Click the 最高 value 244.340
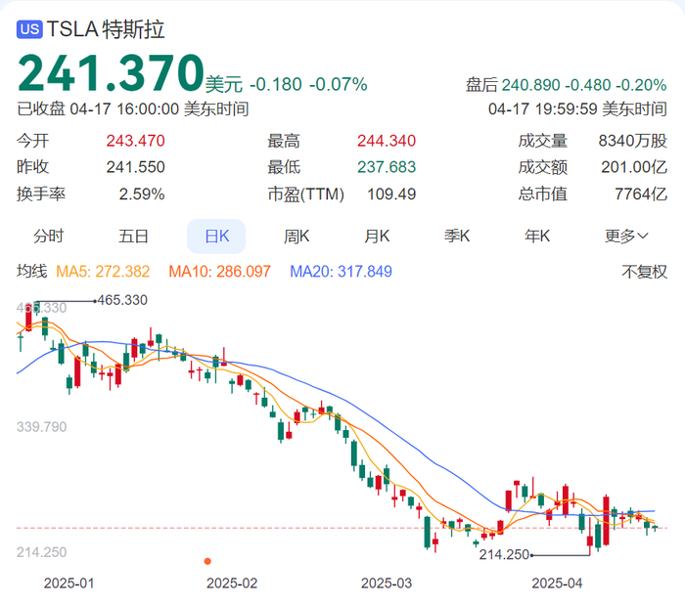This screenshot has height=605, width=685. pos(387,141)
